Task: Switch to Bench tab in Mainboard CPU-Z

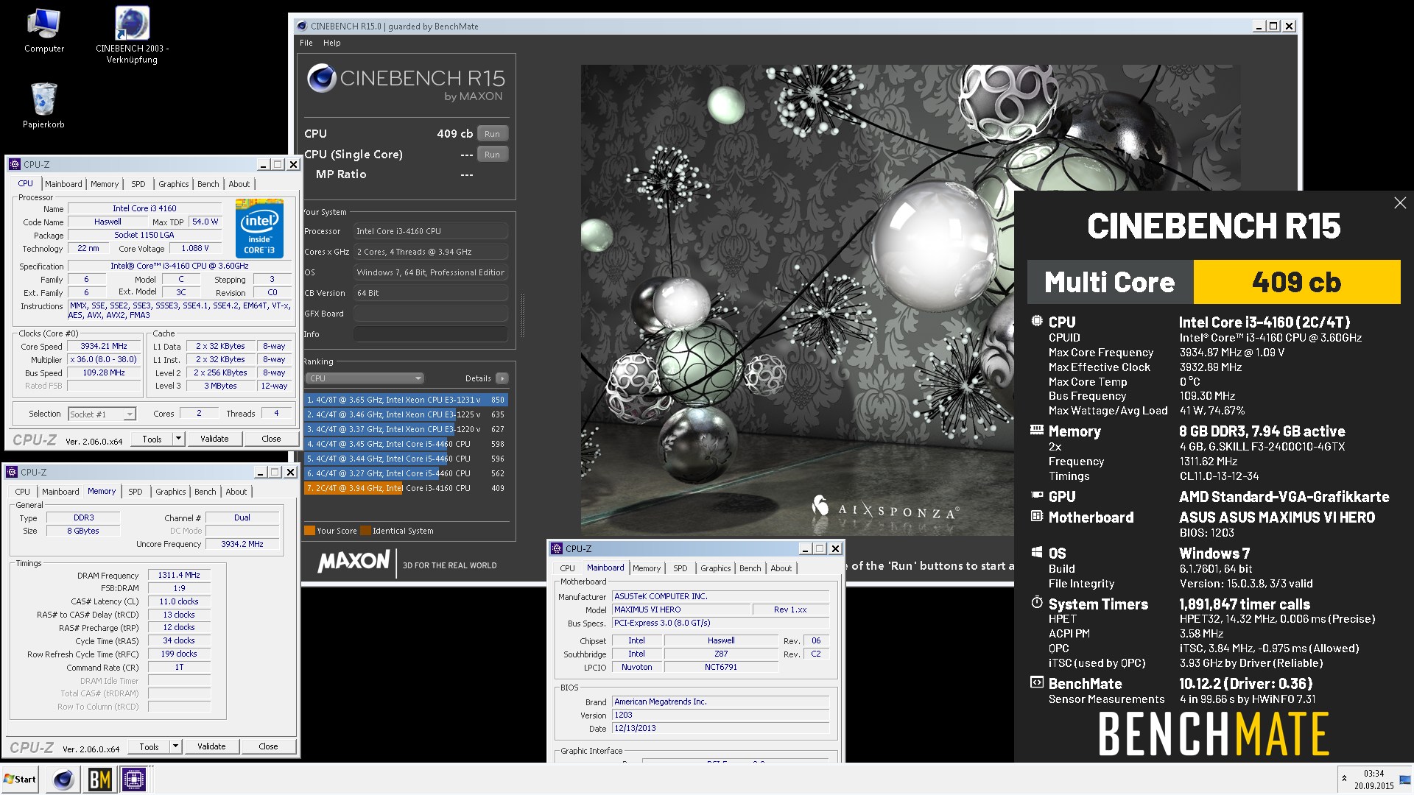Action: pyautogui.click(x=750, y=568)
